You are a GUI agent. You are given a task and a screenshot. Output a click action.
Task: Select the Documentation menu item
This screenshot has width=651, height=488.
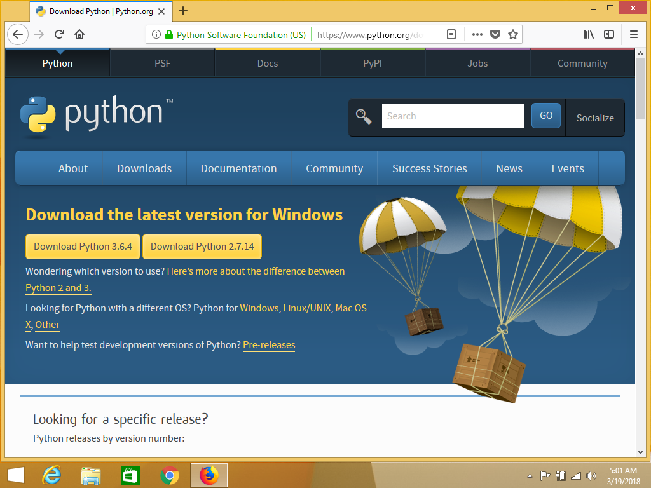click(x=238, y=168)
